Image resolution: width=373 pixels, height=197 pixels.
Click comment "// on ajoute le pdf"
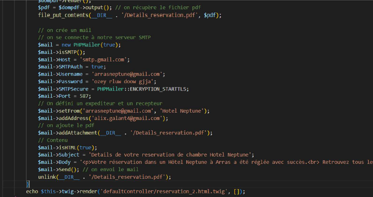66,126
